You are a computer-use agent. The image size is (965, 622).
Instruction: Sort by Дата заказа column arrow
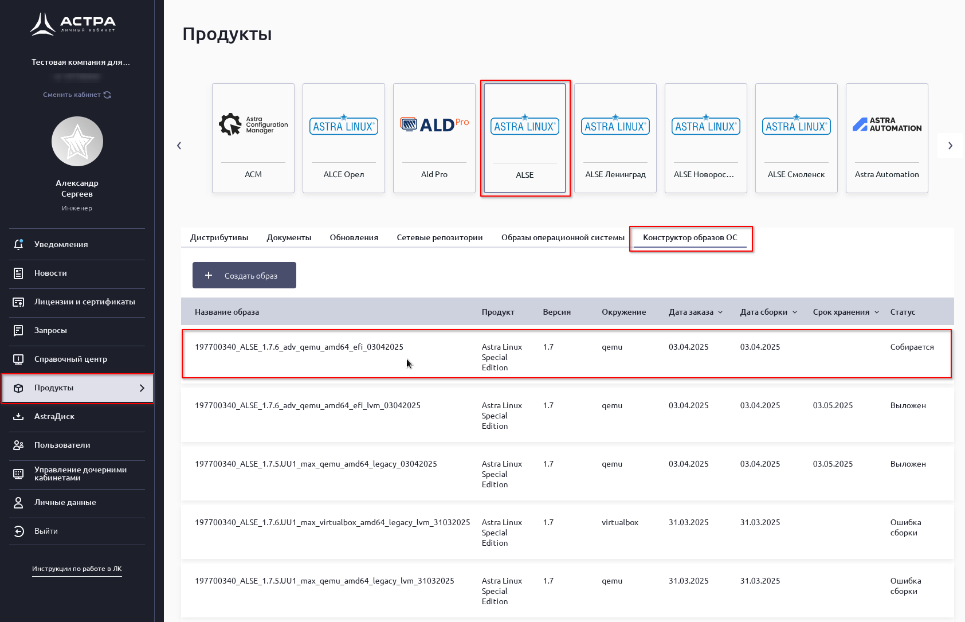720,312
